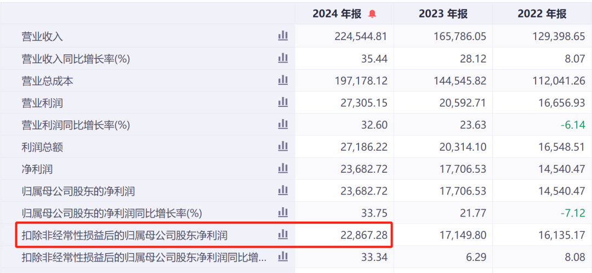Click the 营业利润同比增长率(%) row label
The height and width of the screenshot is (273, 592).
76,125
